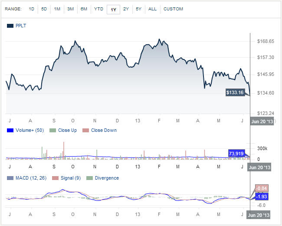
Task: Switch to YTD range
Action: click(x=98, y=9)
